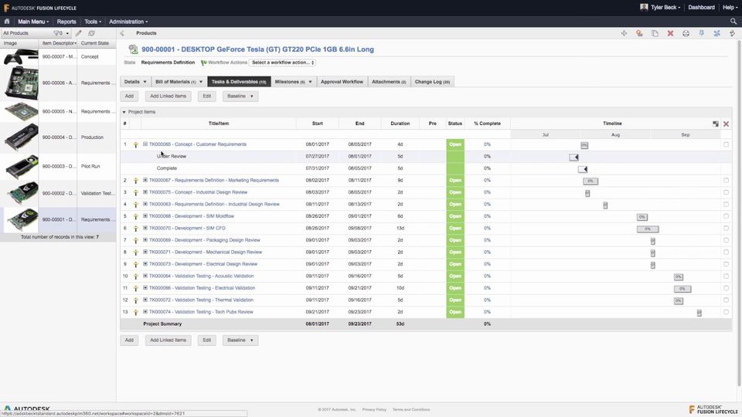Check the checkbox for row 1 Customer Requirements
The width and height of the screenshot is (742, 417).
(x=726, y=144)
